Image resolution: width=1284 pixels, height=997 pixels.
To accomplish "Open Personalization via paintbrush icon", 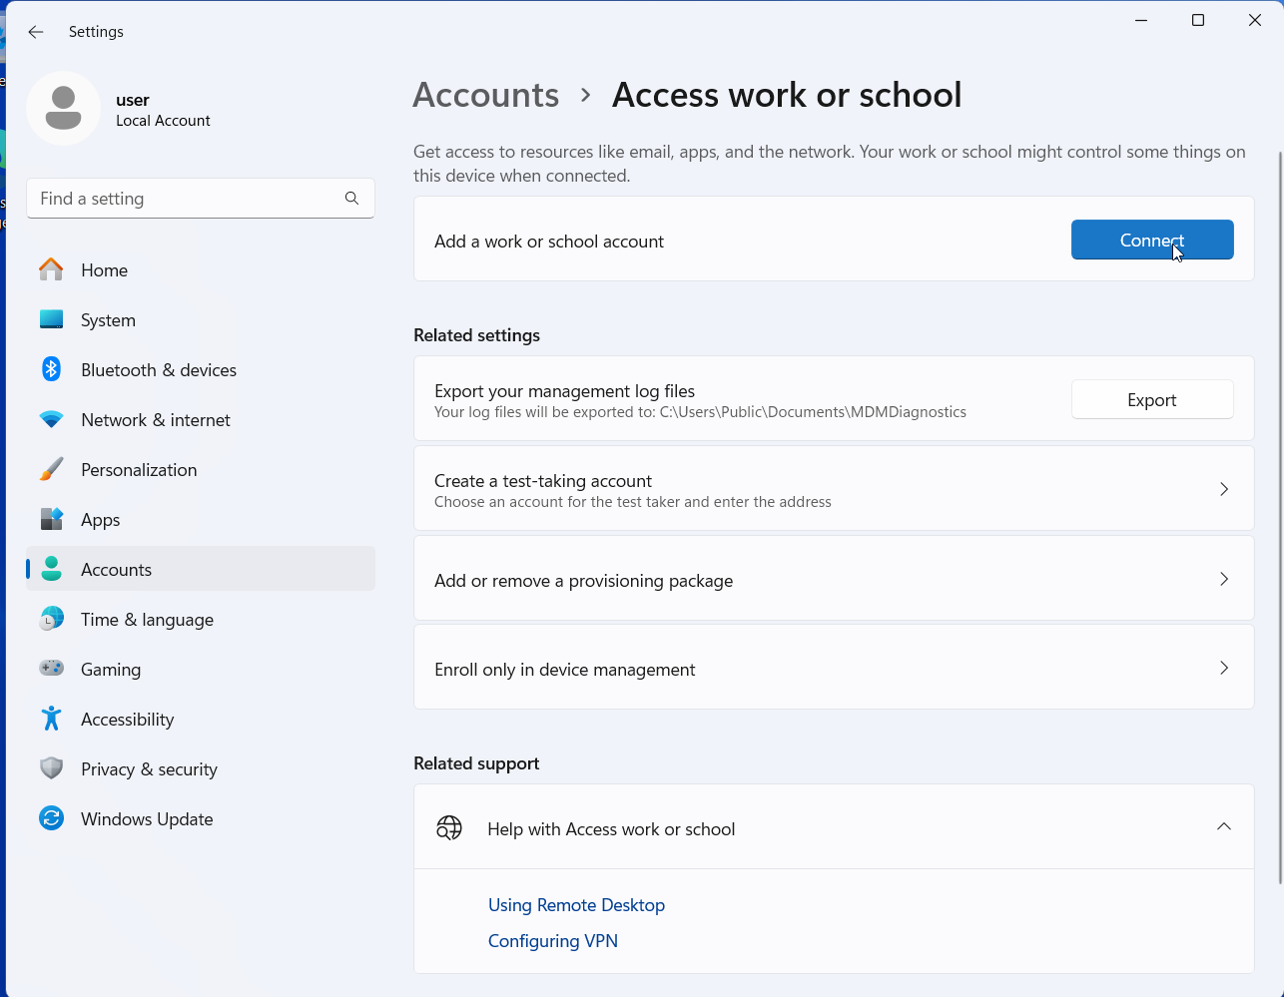I will click(51, 470).
